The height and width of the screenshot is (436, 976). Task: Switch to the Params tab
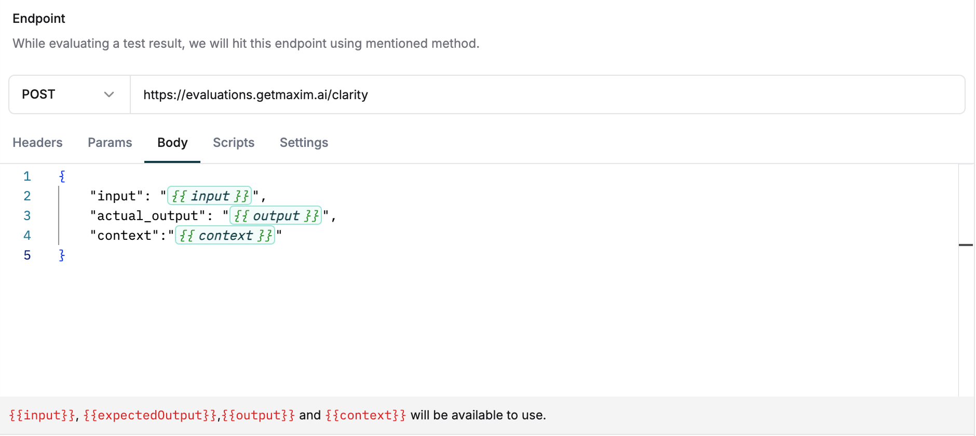tap(110, 143)
